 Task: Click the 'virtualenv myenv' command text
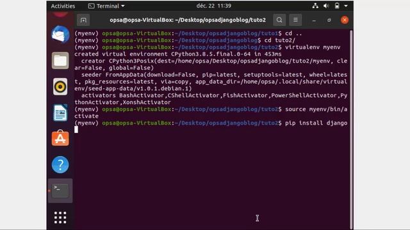(313, 47)
